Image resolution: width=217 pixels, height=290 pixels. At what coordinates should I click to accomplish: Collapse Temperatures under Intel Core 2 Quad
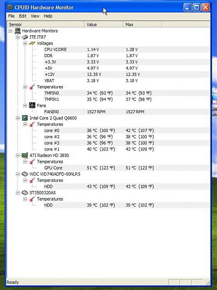pyautogui.click(x=25, y=124)
